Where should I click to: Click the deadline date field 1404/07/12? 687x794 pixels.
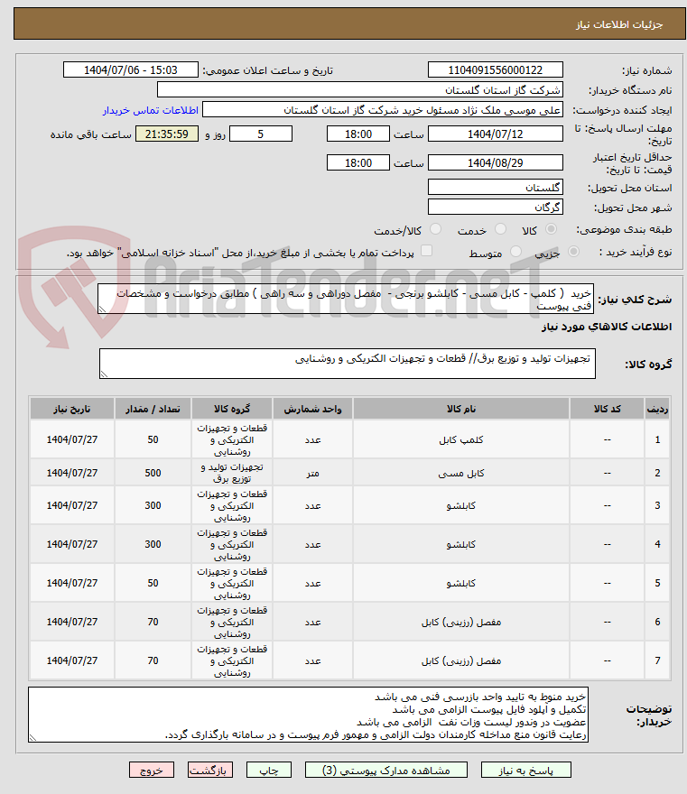tap(495, 134)
